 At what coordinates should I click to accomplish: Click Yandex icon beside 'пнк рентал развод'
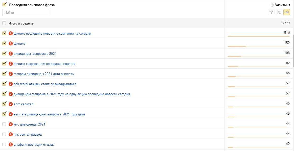[11, 134]
